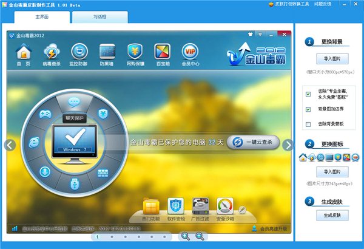Open the preview window's dropdown menu arrow
Screen dimensions: 364x249
point(260,35)
